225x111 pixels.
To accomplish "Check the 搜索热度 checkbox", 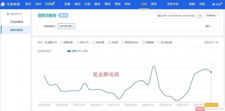I will click(62, 42).
